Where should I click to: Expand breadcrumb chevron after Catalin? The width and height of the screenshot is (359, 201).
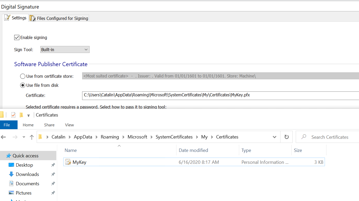(70, 137)
